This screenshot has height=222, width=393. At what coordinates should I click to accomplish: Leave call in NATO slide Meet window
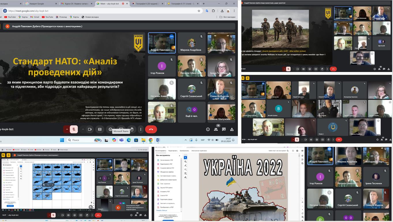tap(151, 129)
